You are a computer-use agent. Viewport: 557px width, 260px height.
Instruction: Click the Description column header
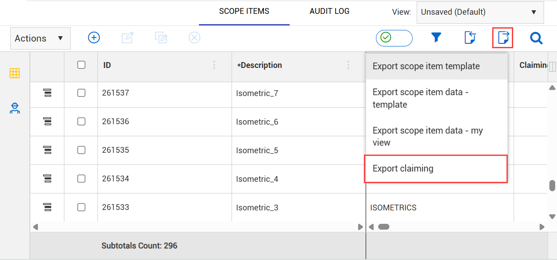260,65
